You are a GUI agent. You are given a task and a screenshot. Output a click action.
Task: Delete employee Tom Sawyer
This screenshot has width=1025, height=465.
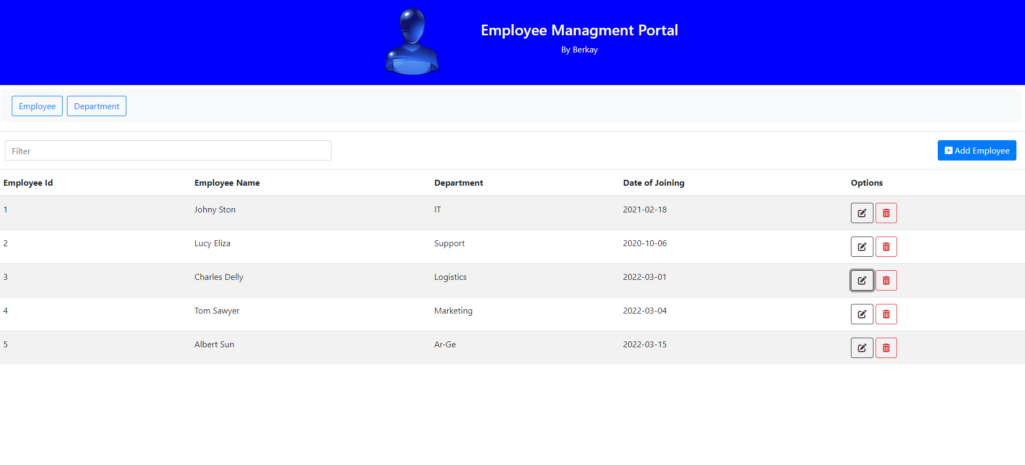886,314
